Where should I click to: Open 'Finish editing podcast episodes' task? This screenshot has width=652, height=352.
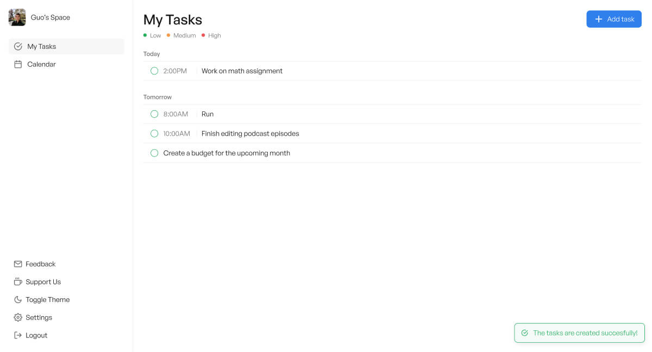250,134
